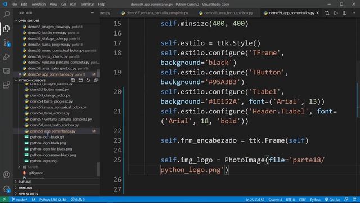Open the Manage gear settings

click(x=6, y=189)
